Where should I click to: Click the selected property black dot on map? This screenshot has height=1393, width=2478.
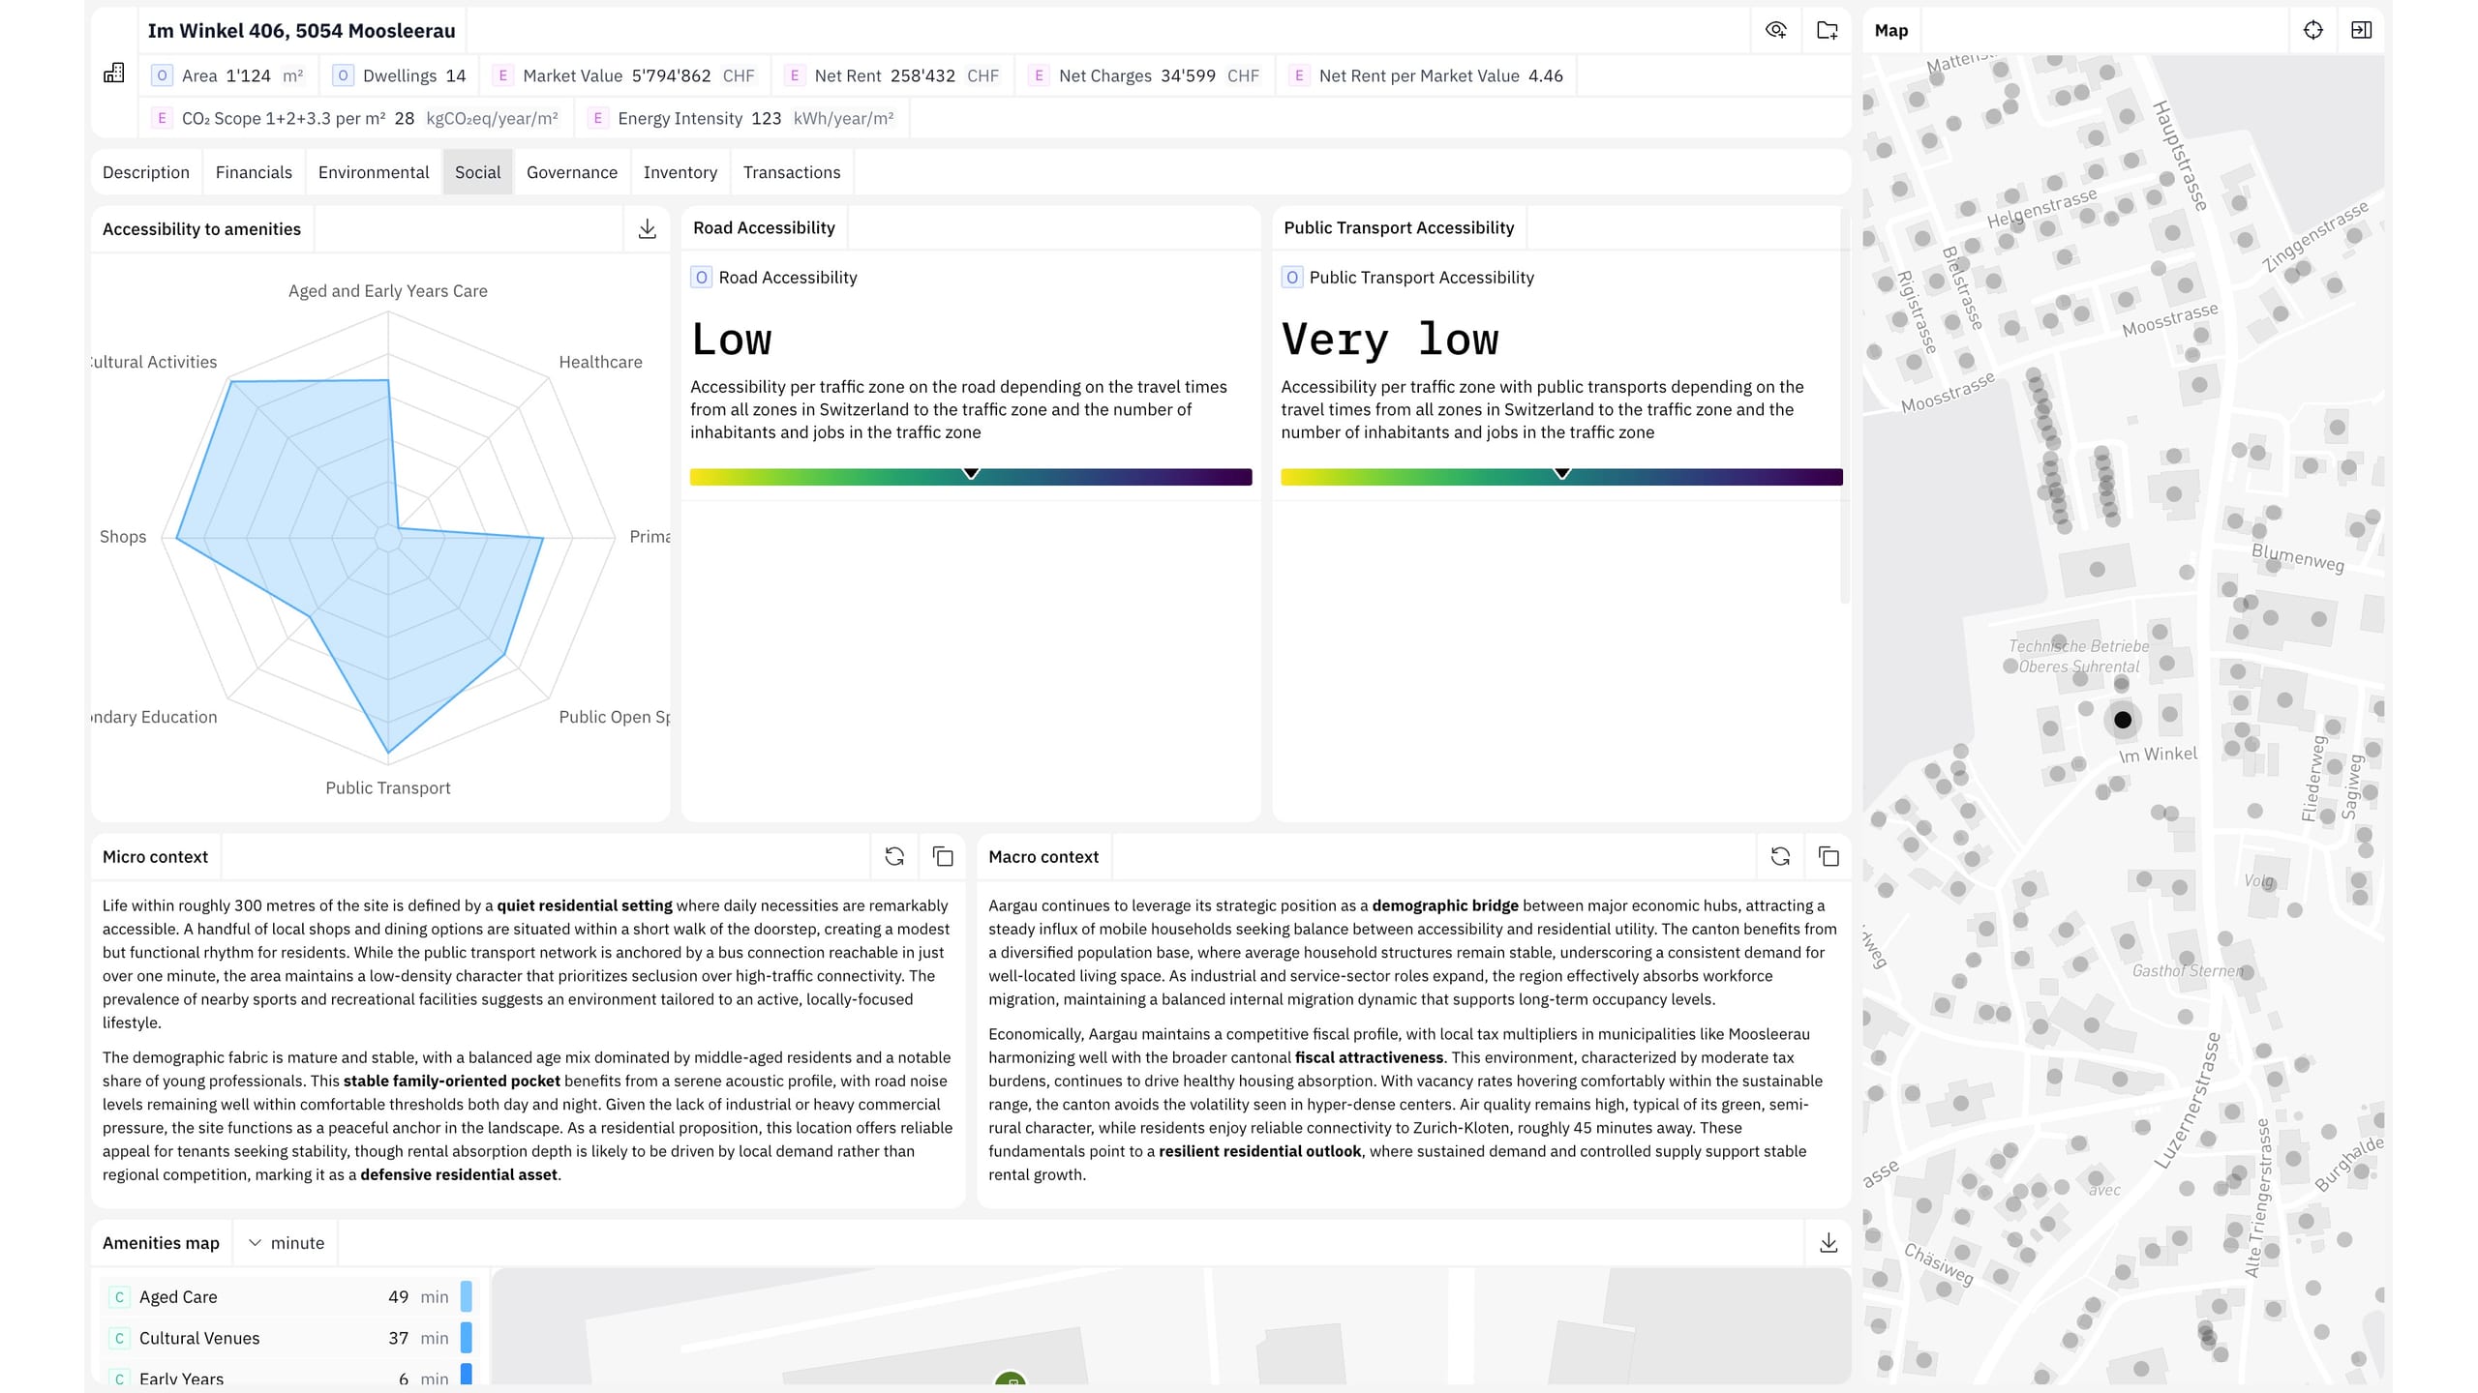click(2123, 720)
